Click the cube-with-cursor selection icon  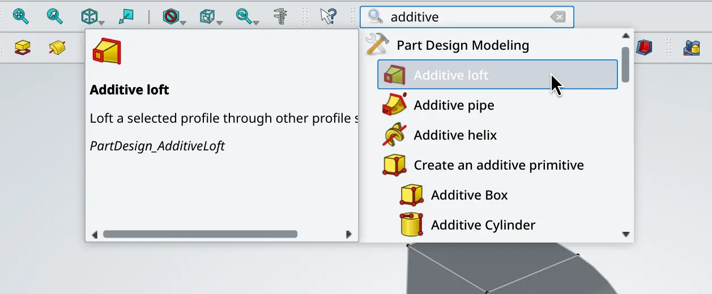tap(207, 16)
